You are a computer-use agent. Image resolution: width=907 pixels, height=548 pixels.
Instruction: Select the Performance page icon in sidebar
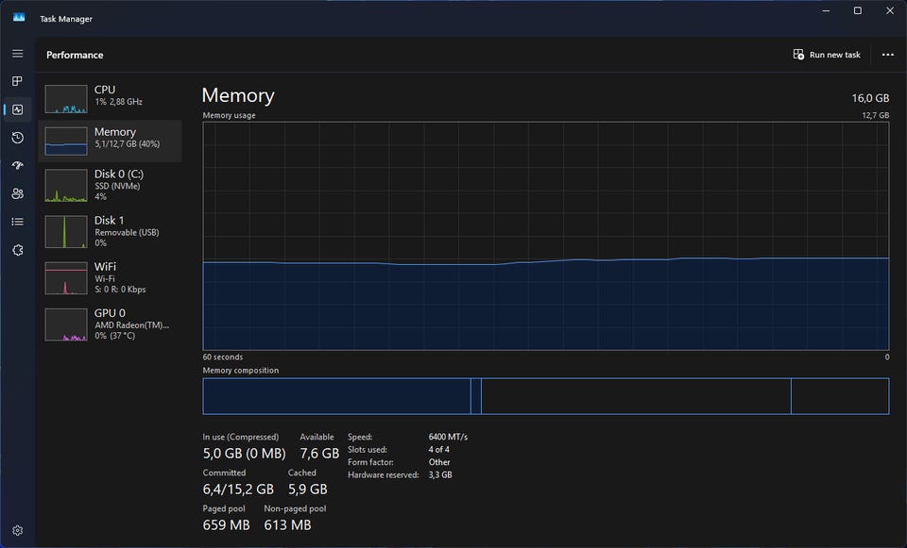[x=17, y=109]
